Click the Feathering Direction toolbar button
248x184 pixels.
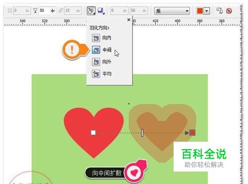[x=91, y=11]
